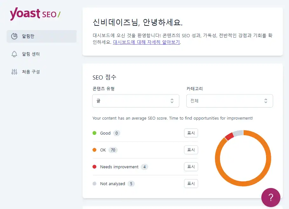The image size is (289, 209).
Task: Click the red Needs improvement dot
Action: click(94, 167)
